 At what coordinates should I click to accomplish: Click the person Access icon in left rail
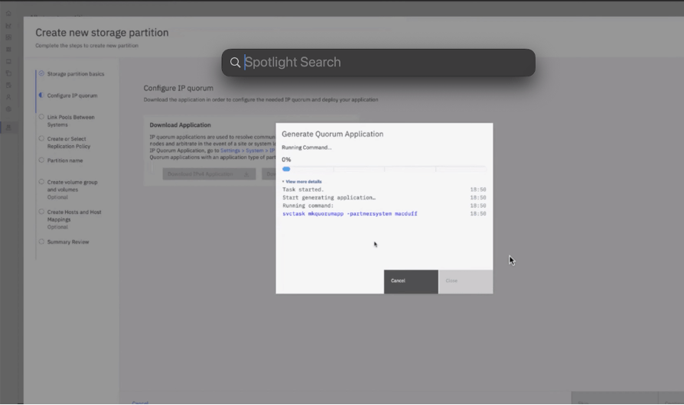point(8,97)
